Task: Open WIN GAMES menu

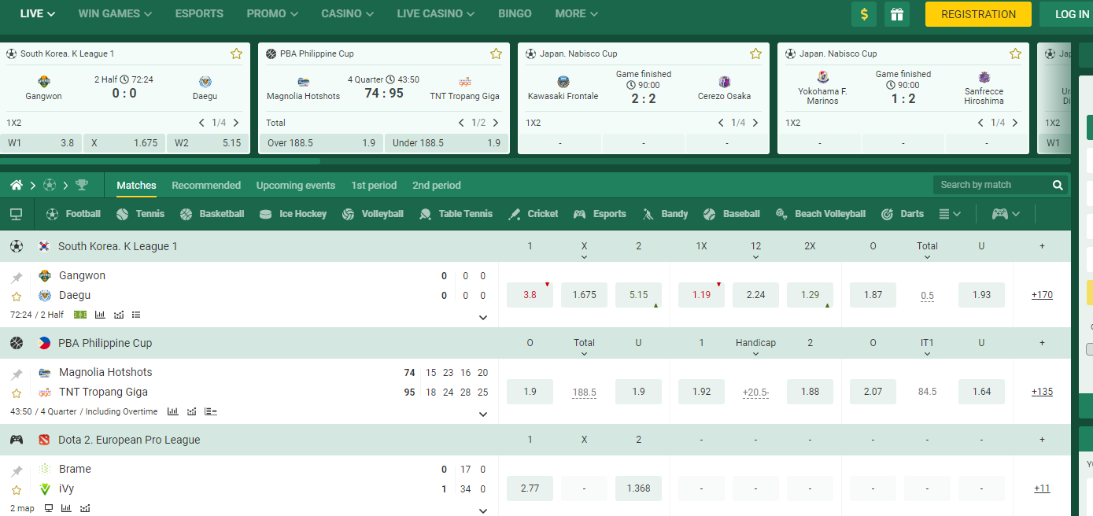Action: [115, 13]
